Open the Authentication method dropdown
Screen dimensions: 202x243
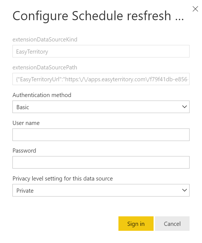(101, 107)
